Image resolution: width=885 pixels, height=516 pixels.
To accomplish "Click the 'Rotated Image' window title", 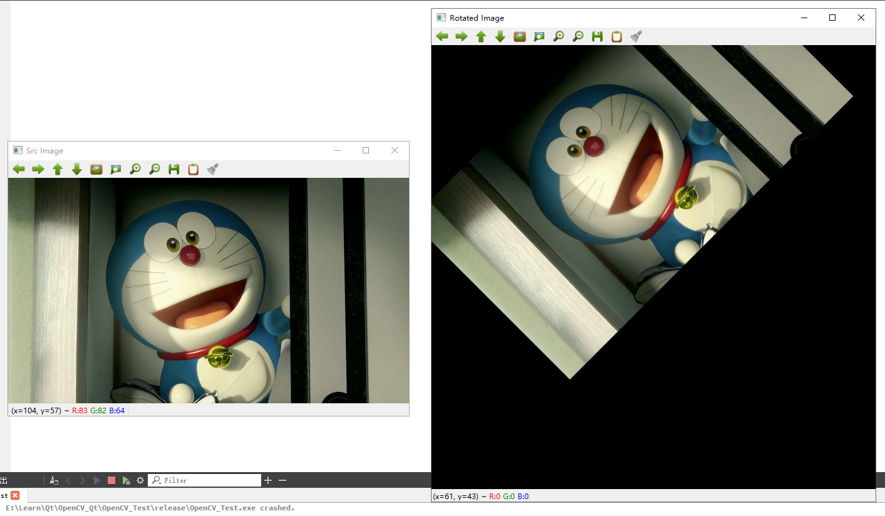I will pos(477,18).
